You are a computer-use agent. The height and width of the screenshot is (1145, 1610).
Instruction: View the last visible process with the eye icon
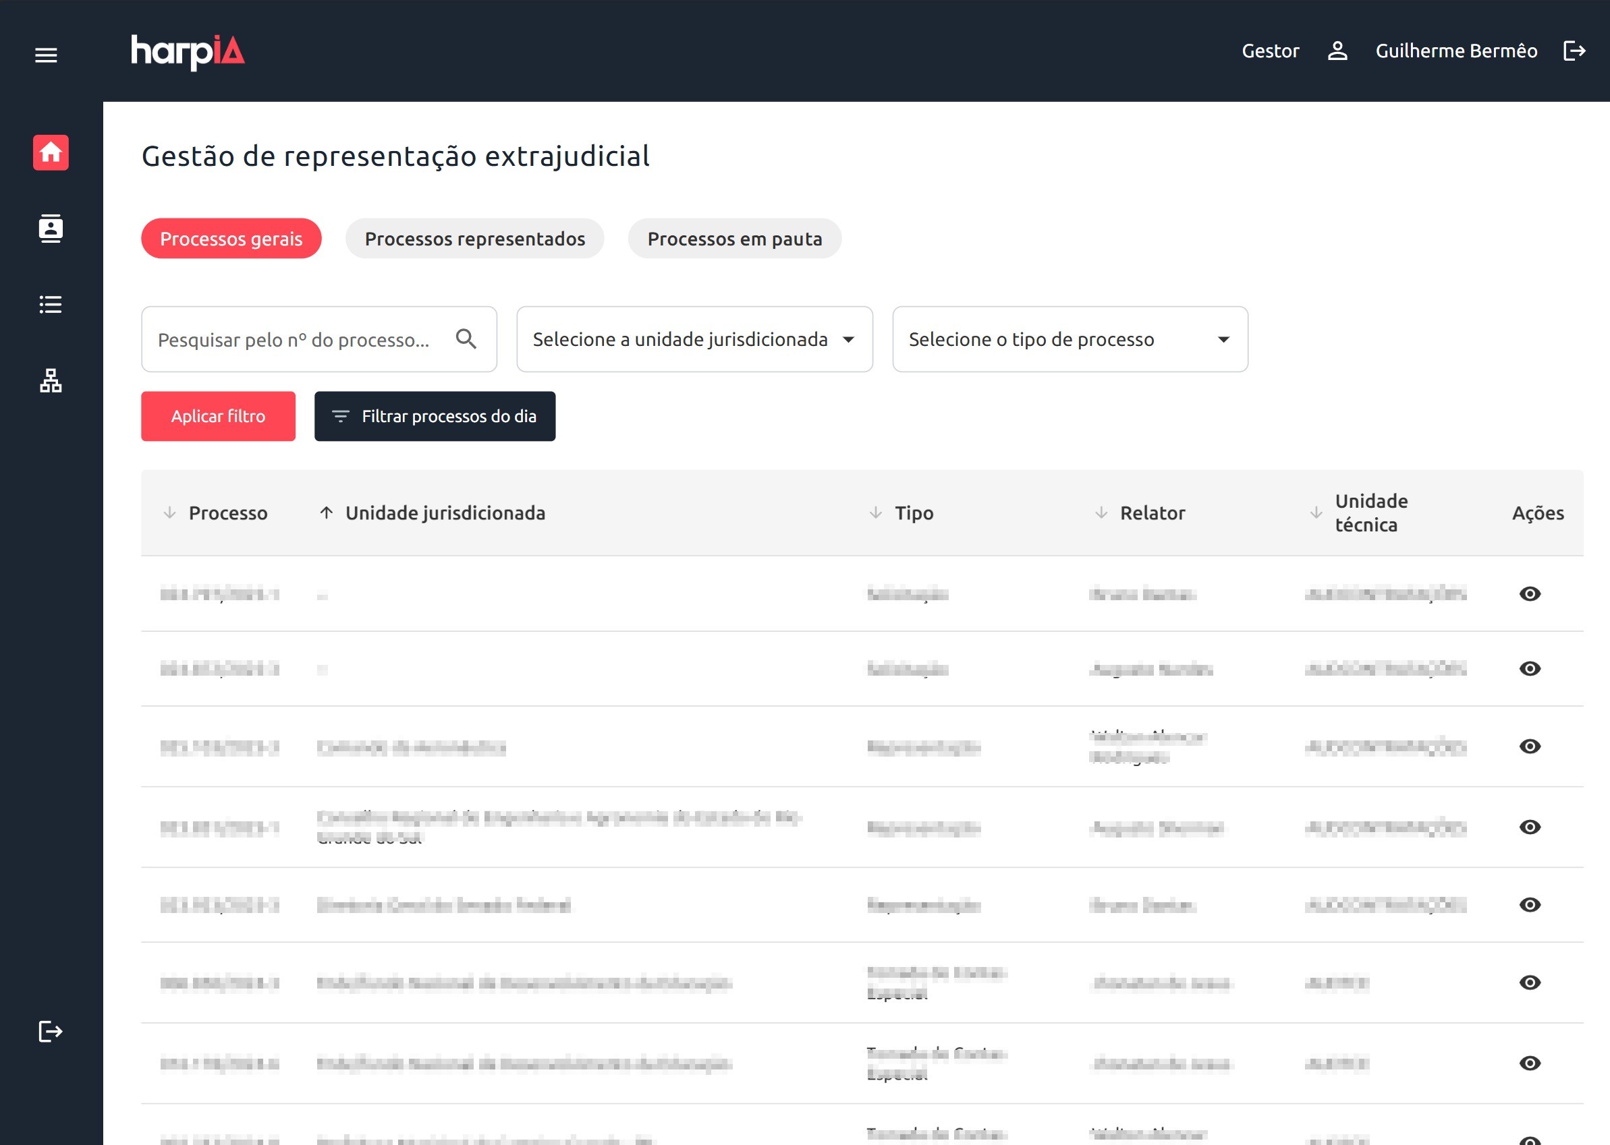pos(1528,1063)
